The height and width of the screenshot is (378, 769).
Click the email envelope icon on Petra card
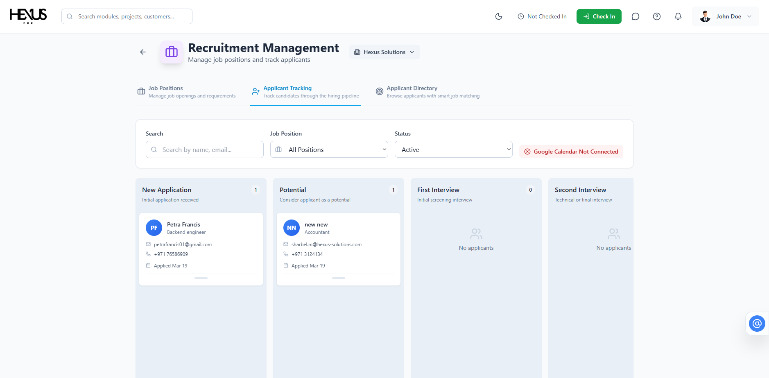pyautogui.click(x=148, y=244)
